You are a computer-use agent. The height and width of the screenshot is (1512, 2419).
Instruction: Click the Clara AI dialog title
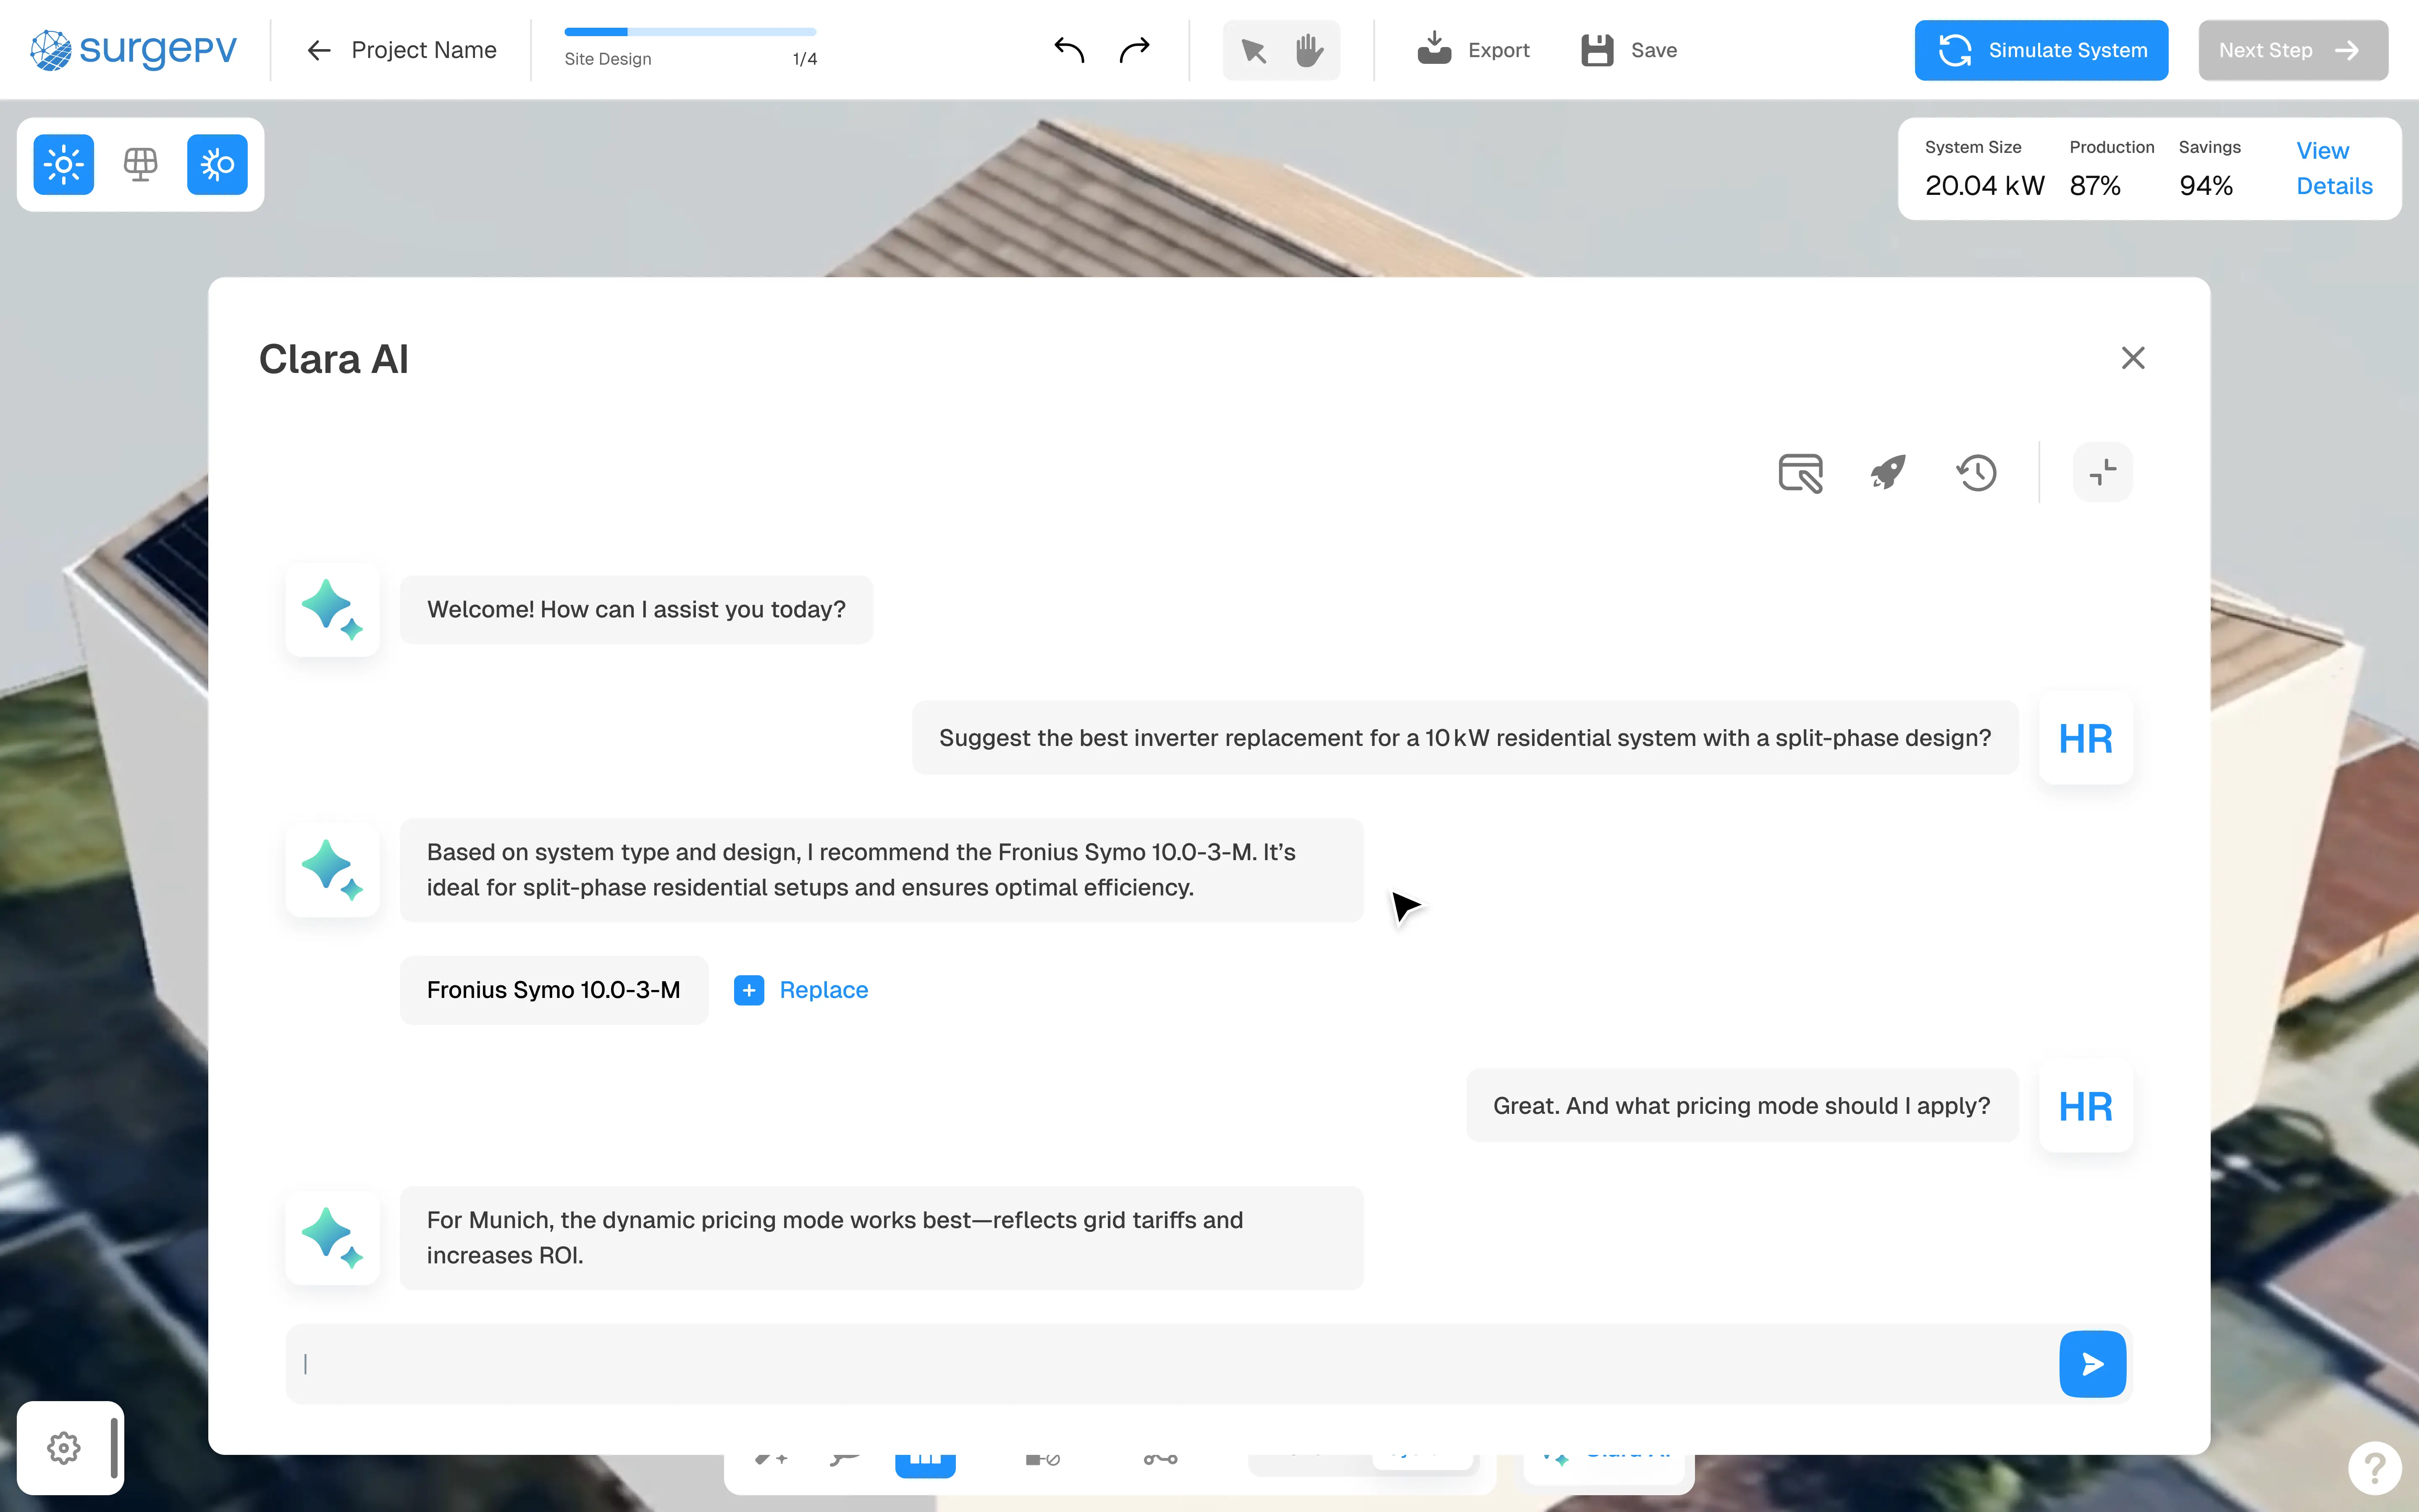tap(334, 359)
